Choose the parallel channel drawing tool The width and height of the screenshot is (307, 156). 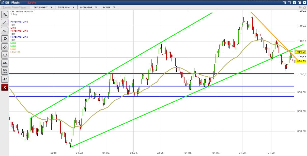pyautogui.click(x=5, y=47)
